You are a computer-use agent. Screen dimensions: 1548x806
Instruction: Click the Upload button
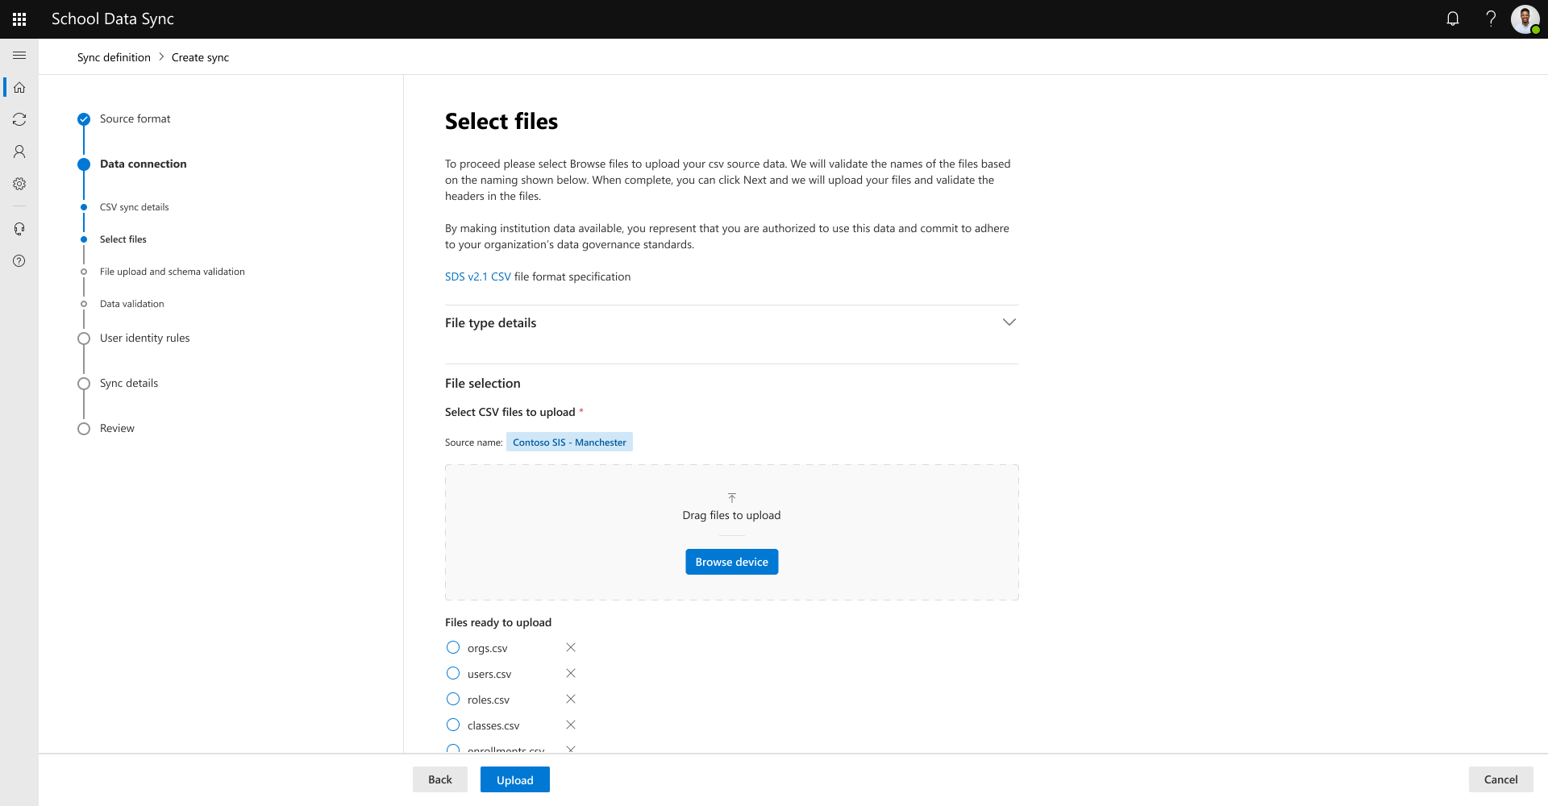coord(515,779)
